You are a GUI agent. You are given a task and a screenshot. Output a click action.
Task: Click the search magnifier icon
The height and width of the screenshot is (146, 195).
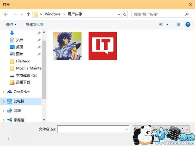click(187, 14)
